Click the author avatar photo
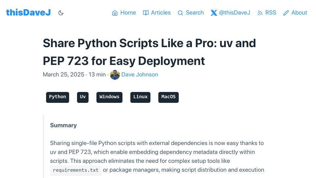The height and width of the screenshot is (178, 316). (115, 75)
